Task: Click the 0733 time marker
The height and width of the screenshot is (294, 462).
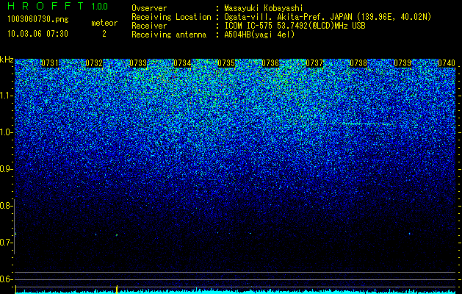Action: click(x=138, y=63)
